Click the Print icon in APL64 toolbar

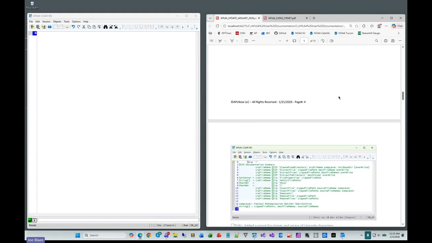[x=50, y=27]
